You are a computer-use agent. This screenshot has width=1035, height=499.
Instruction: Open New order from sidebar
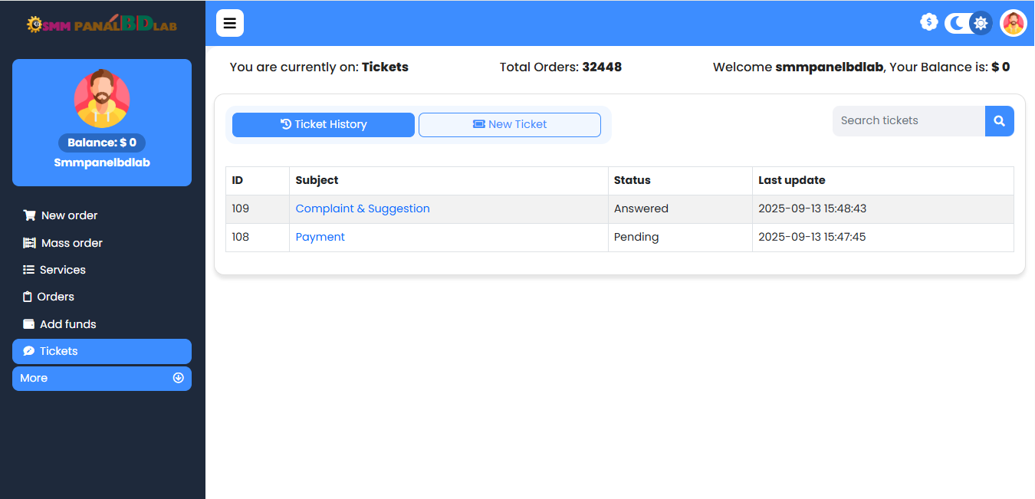tap(69, 215)
